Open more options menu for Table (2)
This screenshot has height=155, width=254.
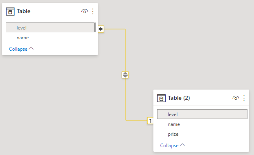244,98
